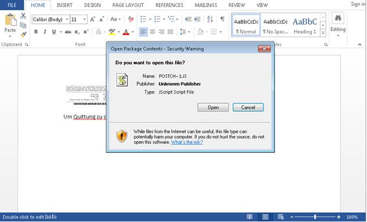The width and height of the screenshot is (367, 222).
Task: Click the 100% zoom level
Action: (352, 217)
